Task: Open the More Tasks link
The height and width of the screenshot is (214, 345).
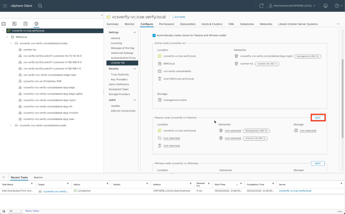Action: pos(32,211)
